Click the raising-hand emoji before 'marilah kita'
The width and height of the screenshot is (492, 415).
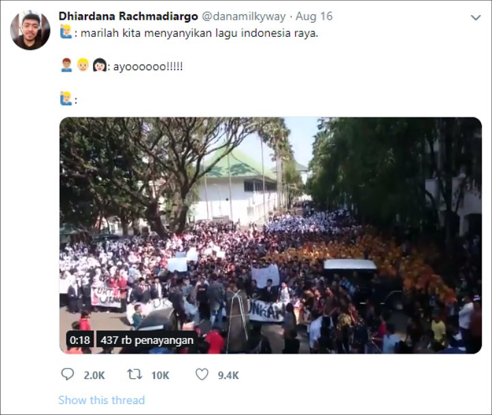coord(66,31)
